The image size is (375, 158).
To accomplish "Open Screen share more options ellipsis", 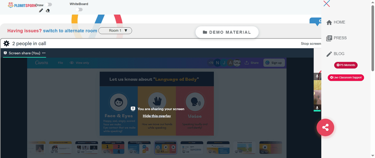I will tap(44, 53).
